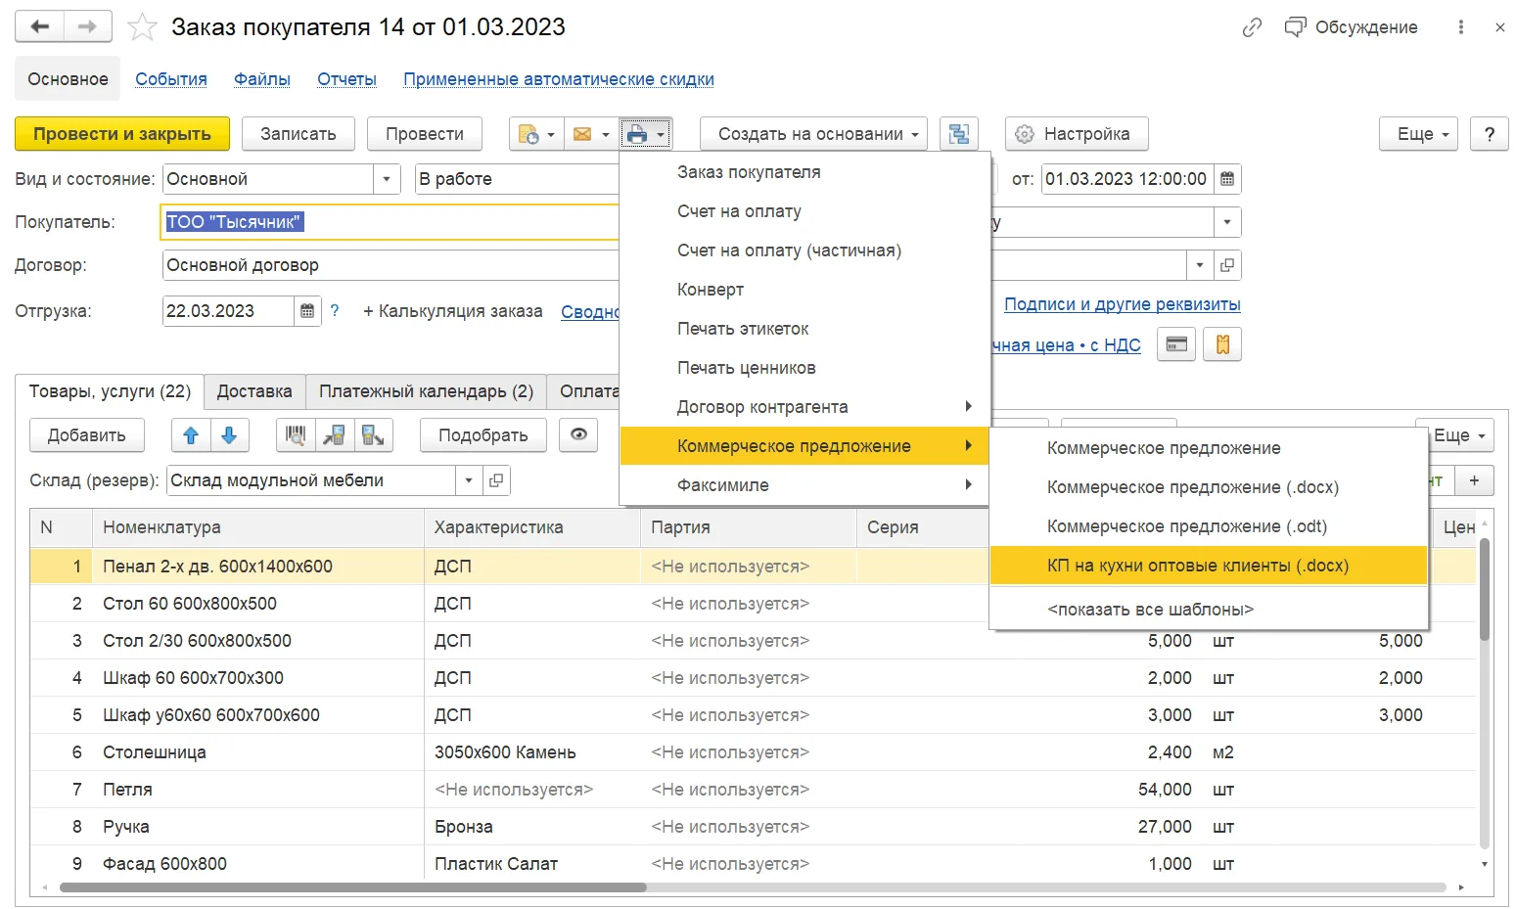
Task: Add document to favorites with the star
Action: click(143, 26)
